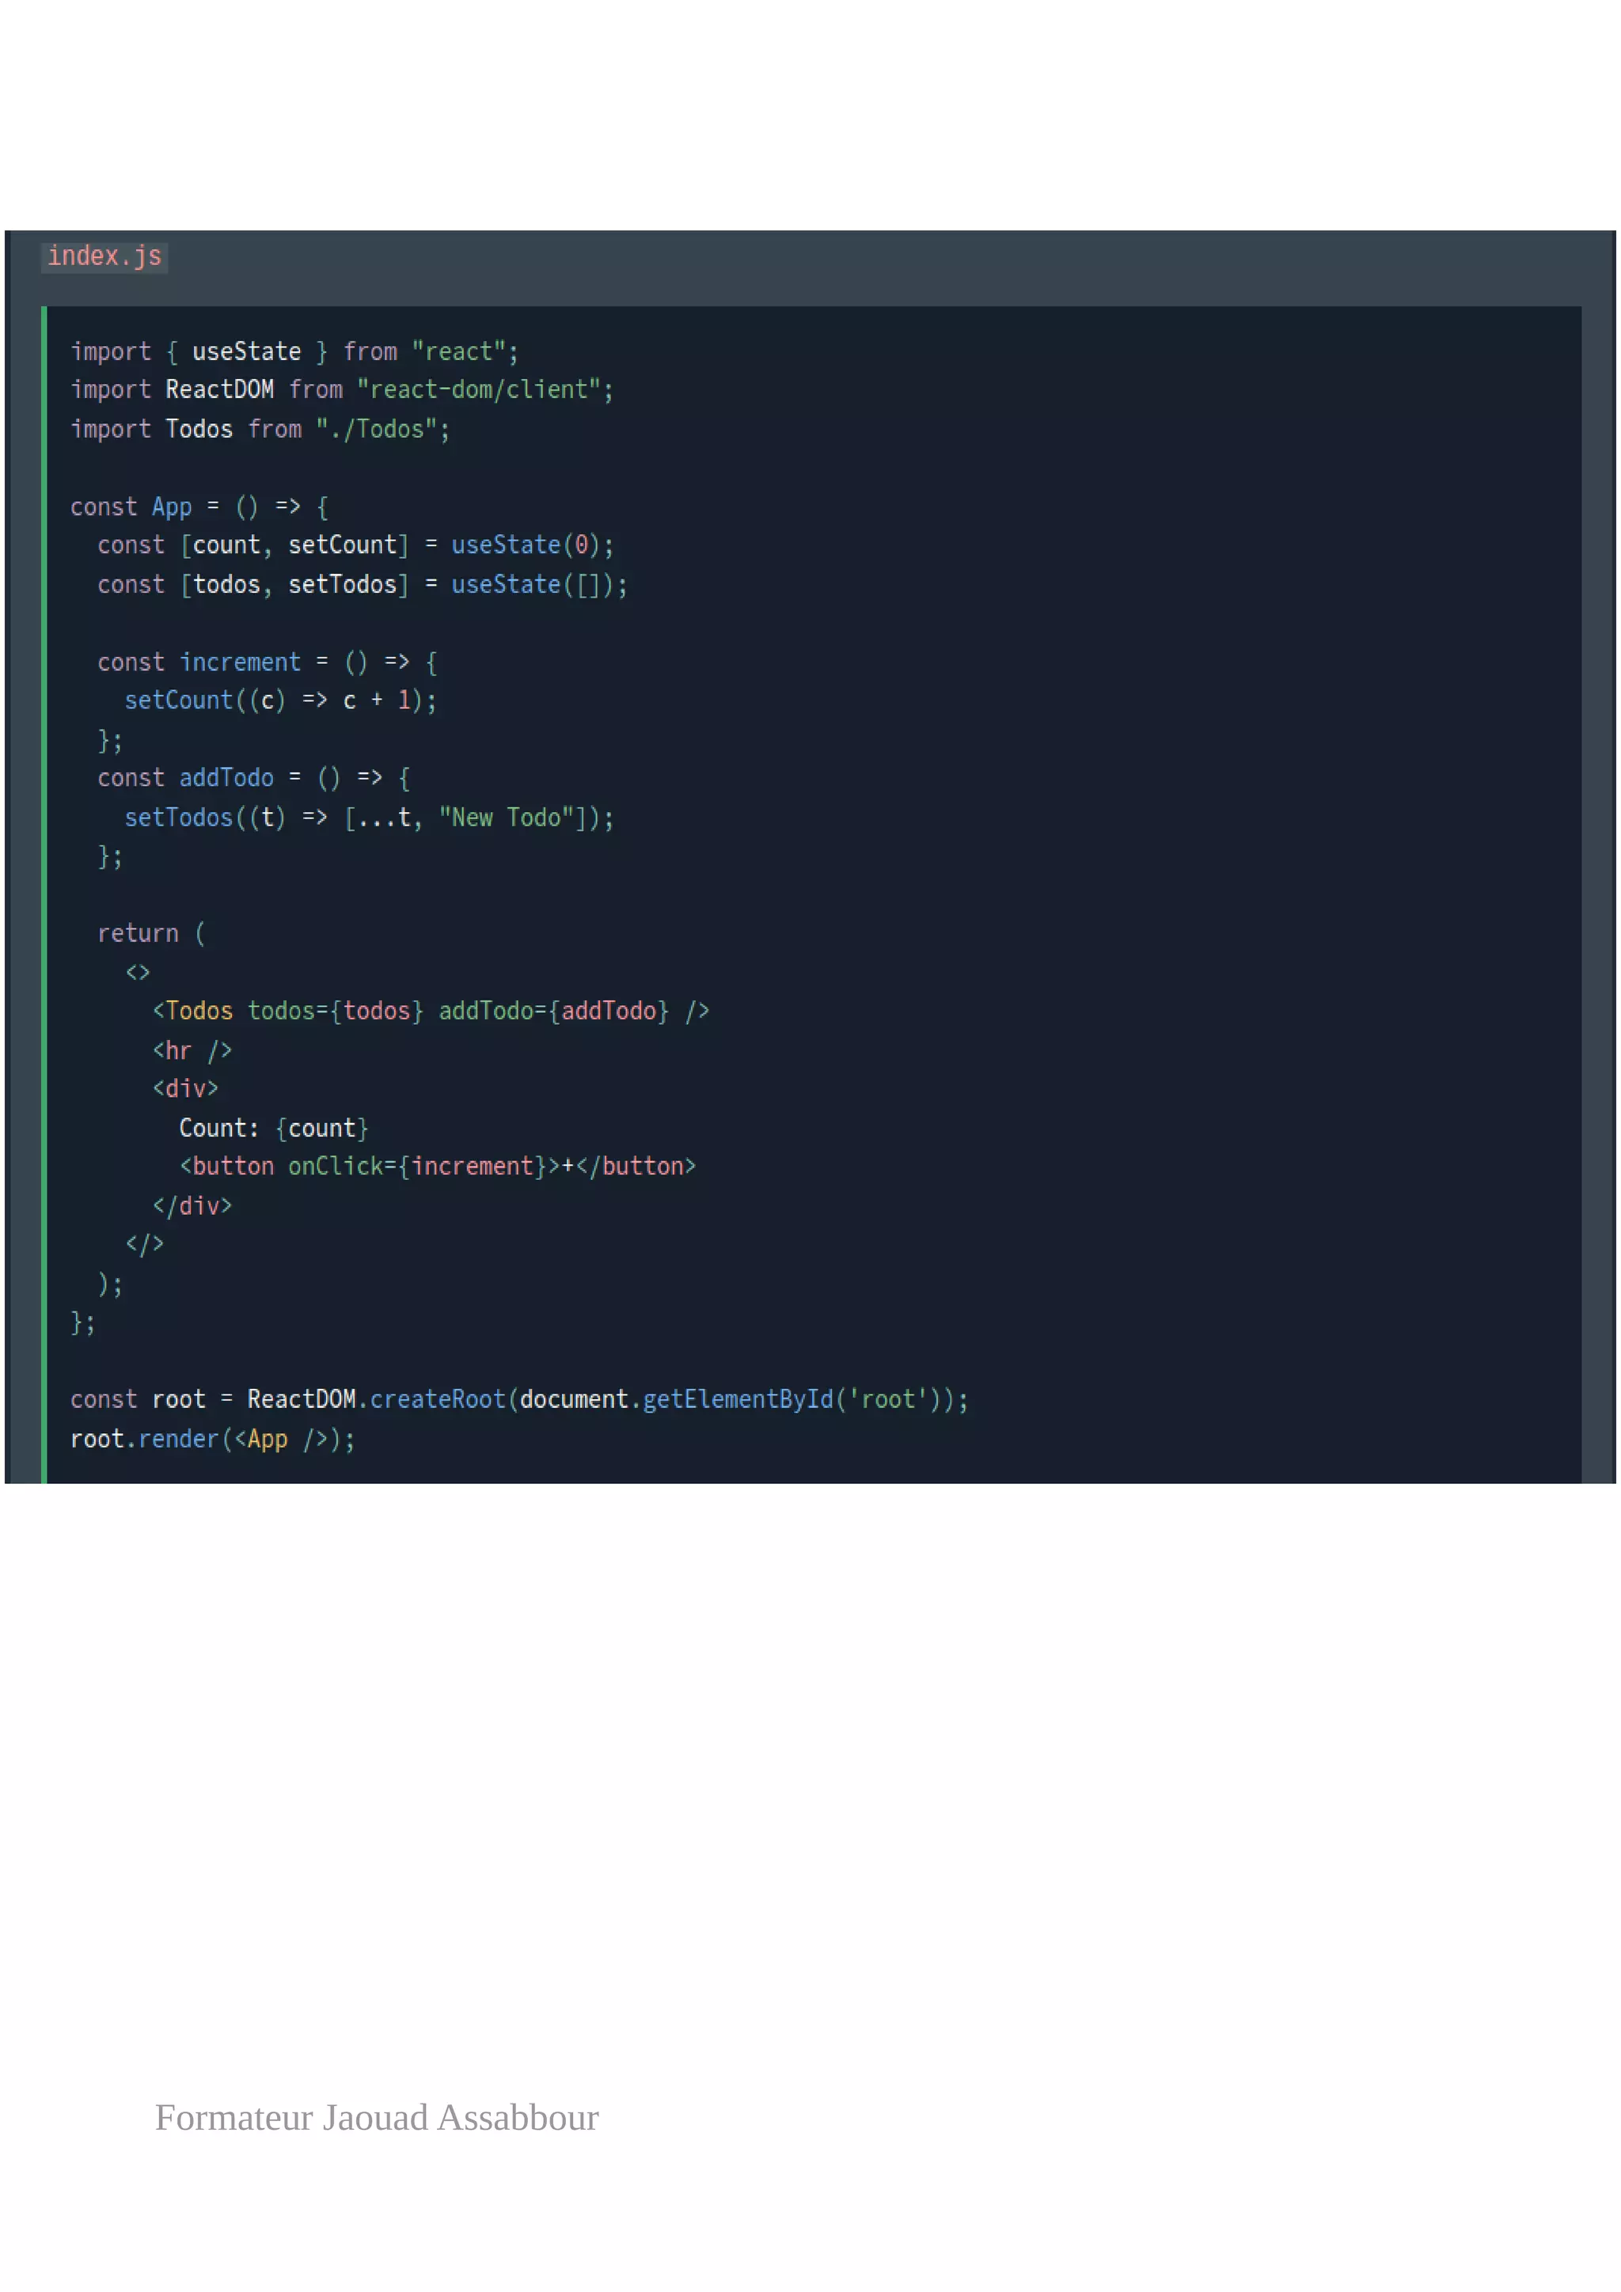Click the button onClick JSX line
The height and width of the screenshot is (2292, 1621).
(x=437, y=1166)
